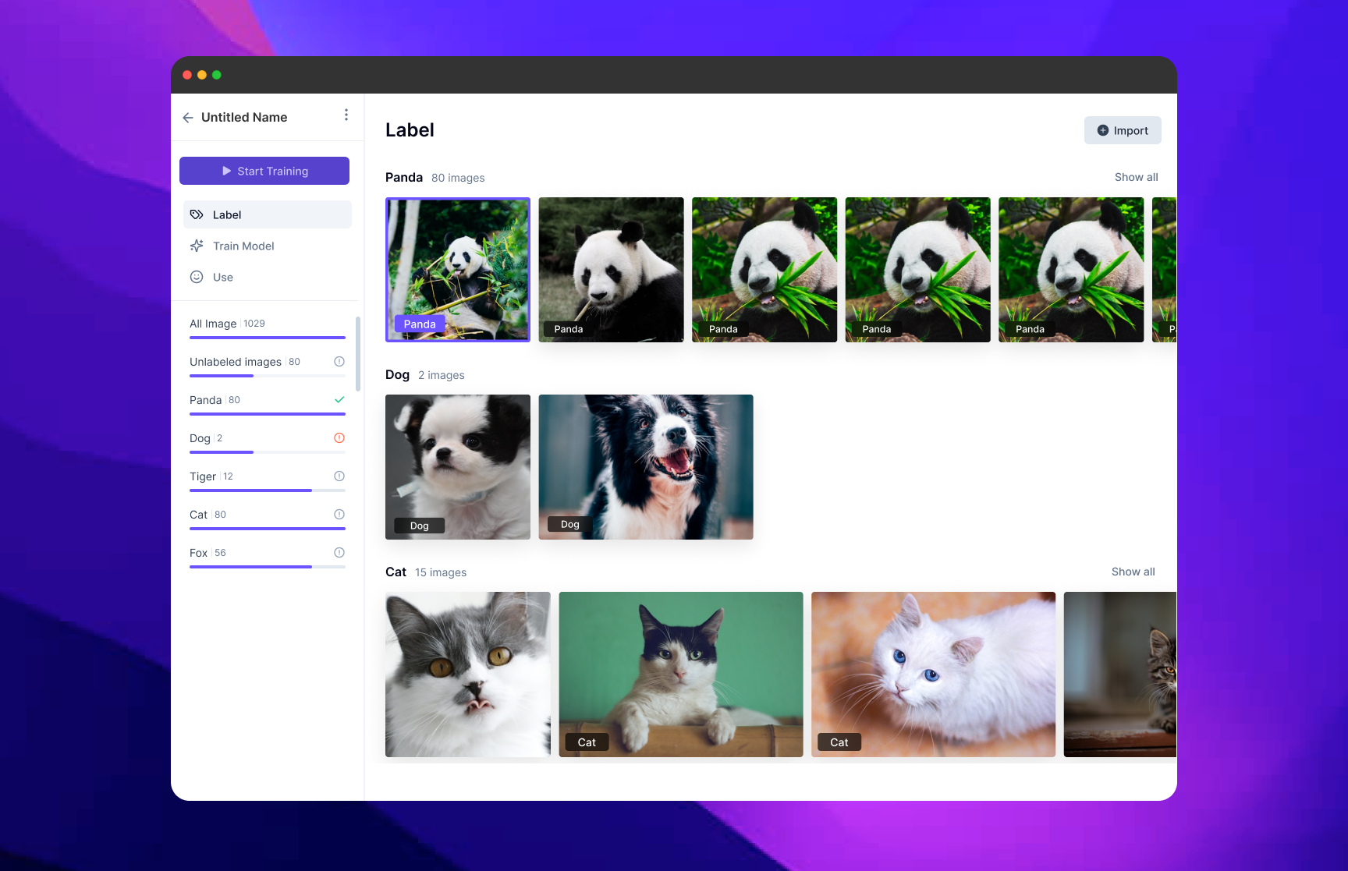
Task: Select the Cat 80 category in the sidebar
Action: pyautogui.click(x=268, y=519)
